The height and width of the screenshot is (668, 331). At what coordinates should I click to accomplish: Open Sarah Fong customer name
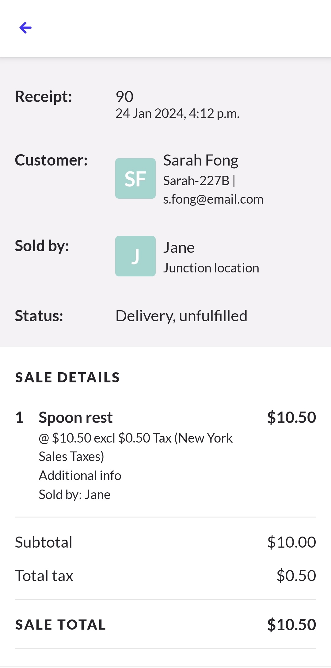tap(200, 160)
